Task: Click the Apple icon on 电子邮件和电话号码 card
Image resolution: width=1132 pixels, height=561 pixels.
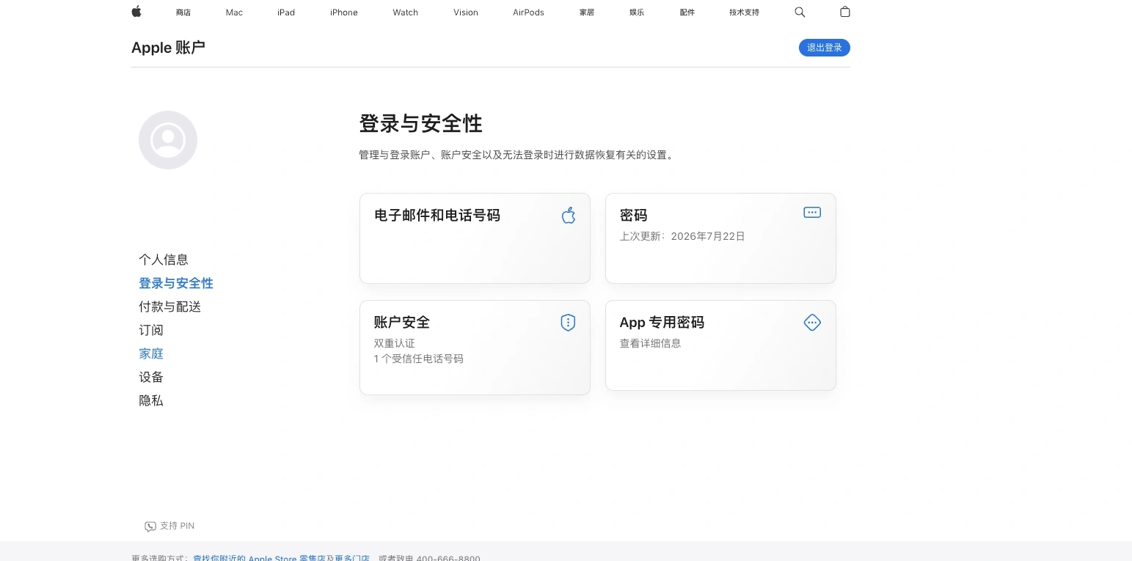Action: coord(569,215)
